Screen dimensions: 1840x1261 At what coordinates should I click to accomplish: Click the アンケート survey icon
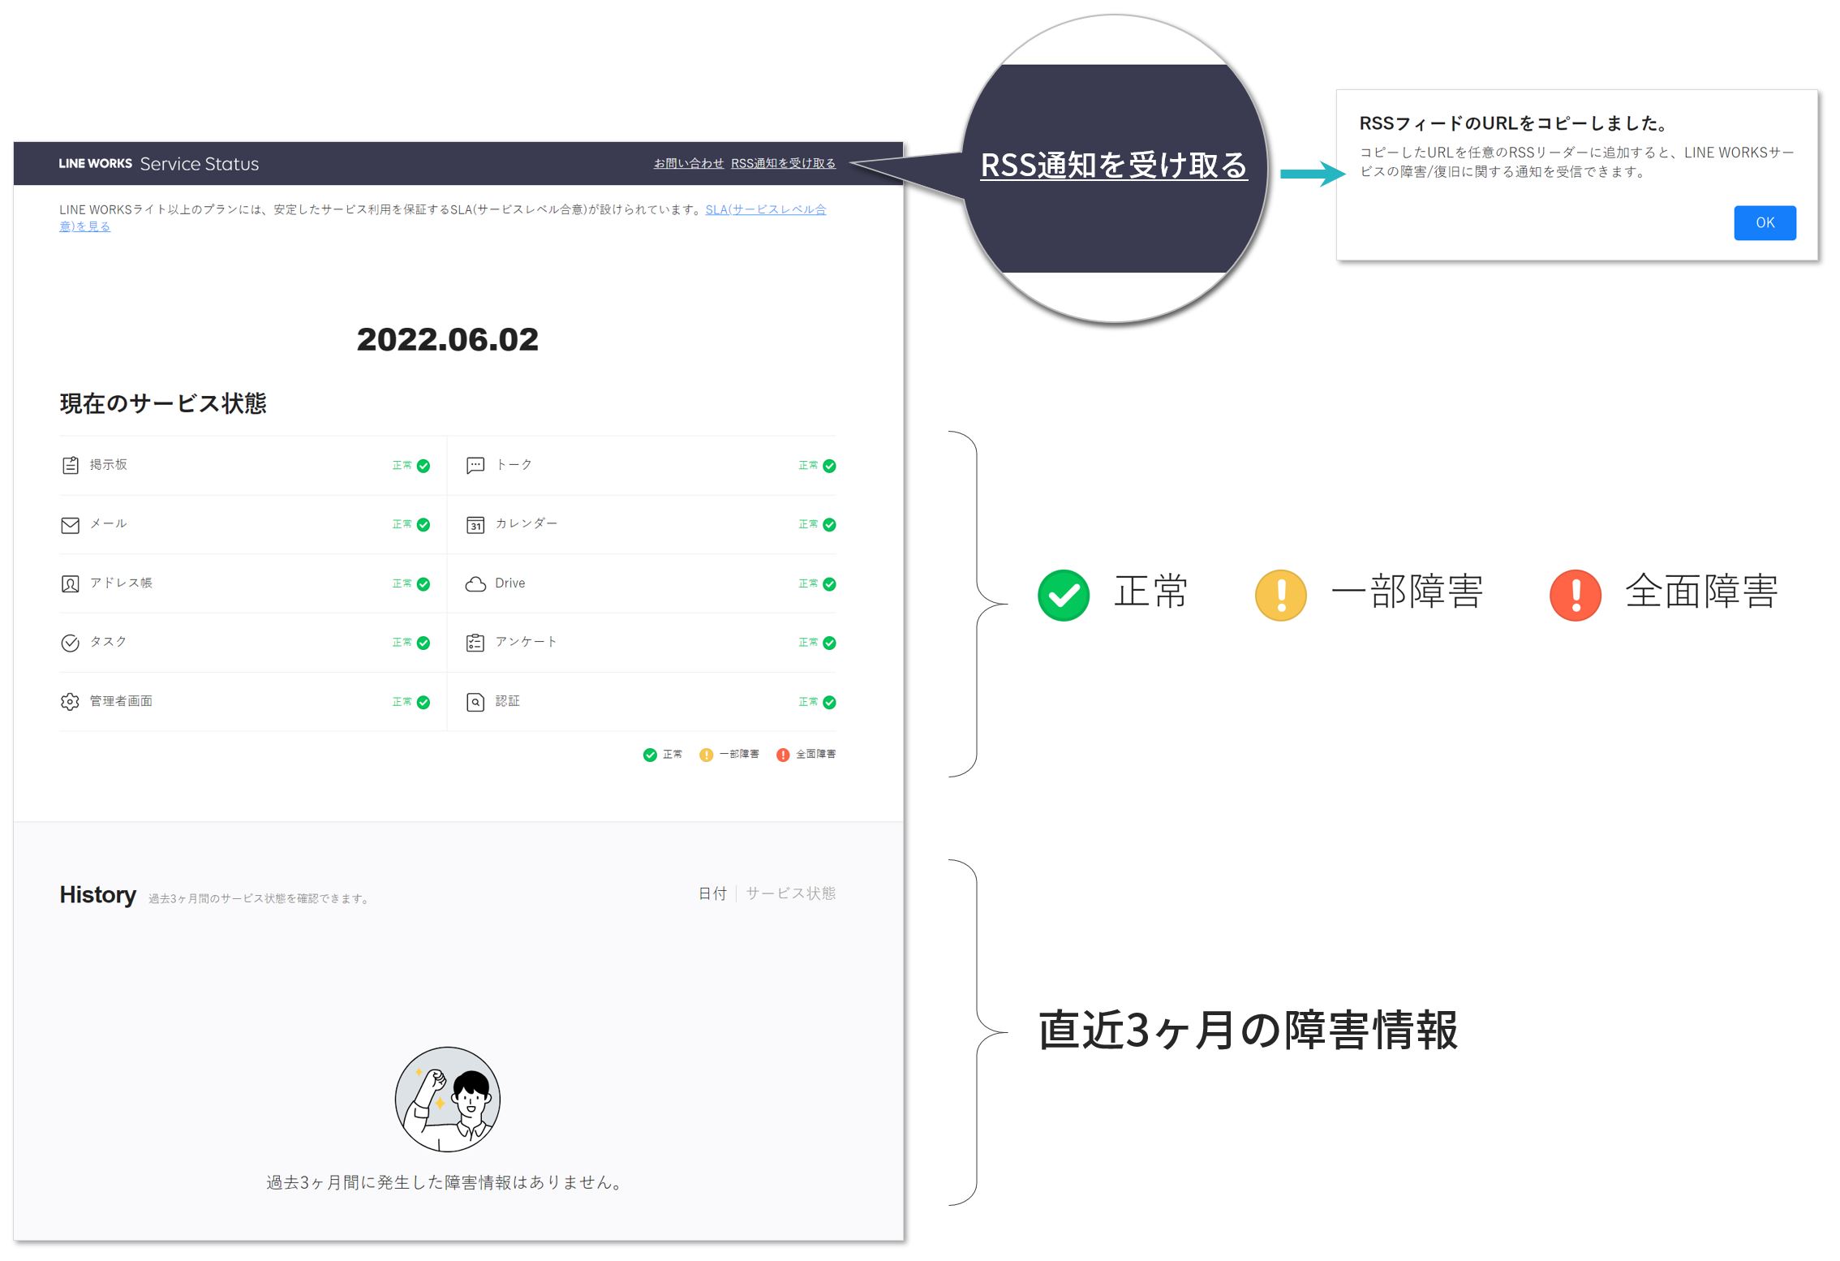click(x=475, y=643)
